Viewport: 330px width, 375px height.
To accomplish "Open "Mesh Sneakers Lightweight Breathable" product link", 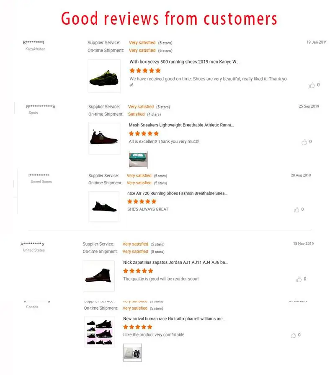I will coord(181,125).
